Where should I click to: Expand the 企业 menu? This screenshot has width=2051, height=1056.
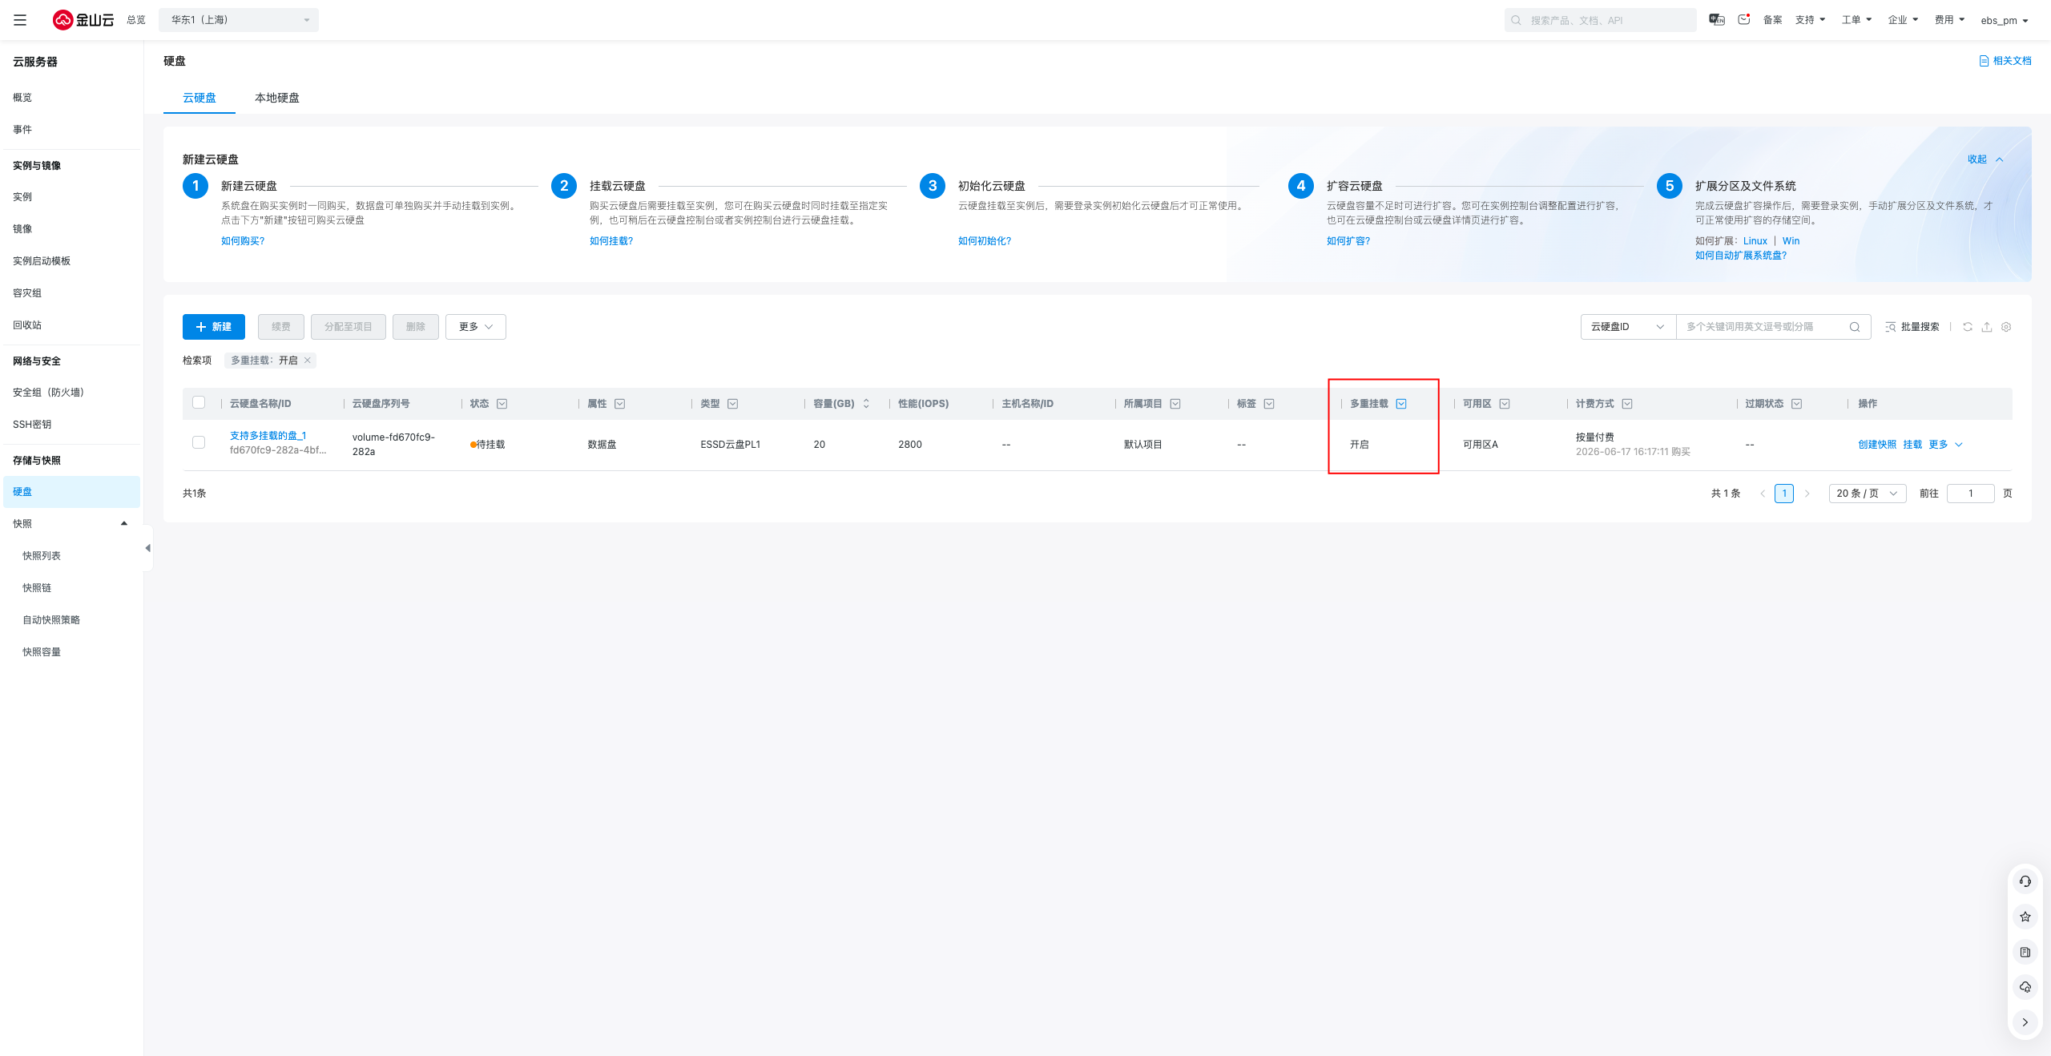[x=1904, y=20]
